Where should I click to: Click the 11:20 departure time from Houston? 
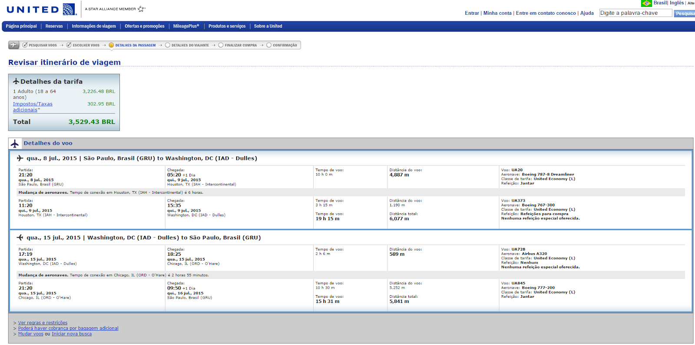point(25,206)
